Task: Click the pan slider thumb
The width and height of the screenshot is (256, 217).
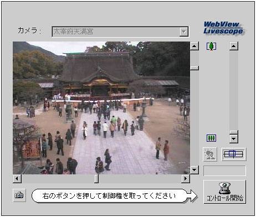Action: click(96, 179)
